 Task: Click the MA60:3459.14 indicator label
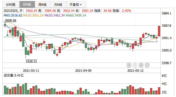tap(76, 16)
